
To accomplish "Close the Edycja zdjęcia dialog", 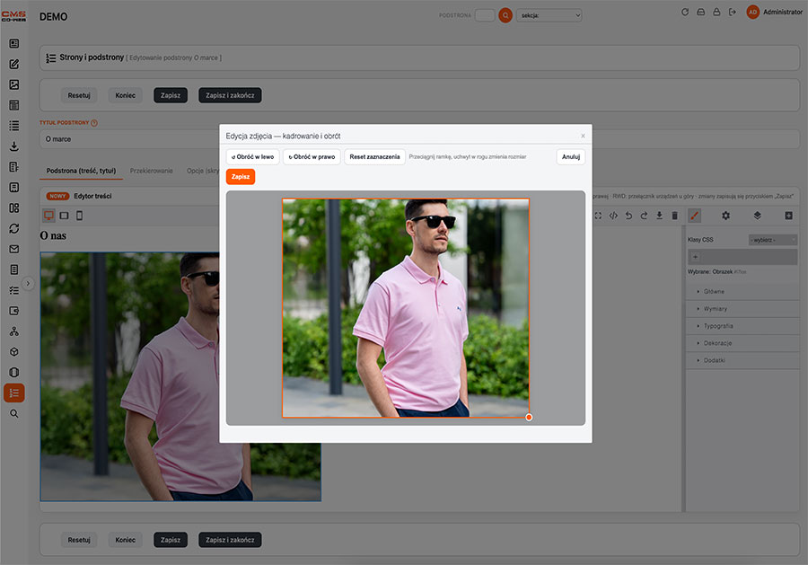I will tap(583, 137).
